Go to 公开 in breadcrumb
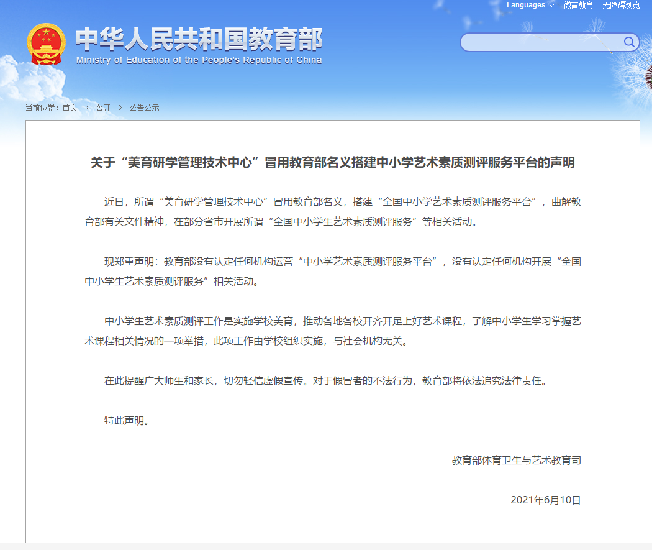 point(103,108)
